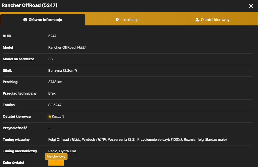Click the Przebieg row label
Image resolution: width=258 pixels, height=167 pixels.
(10, 82)
